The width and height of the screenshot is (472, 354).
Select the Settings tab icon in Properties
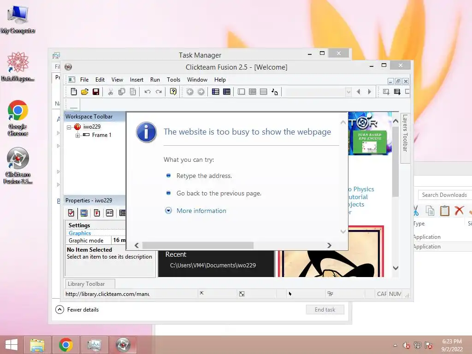(71, 213)
